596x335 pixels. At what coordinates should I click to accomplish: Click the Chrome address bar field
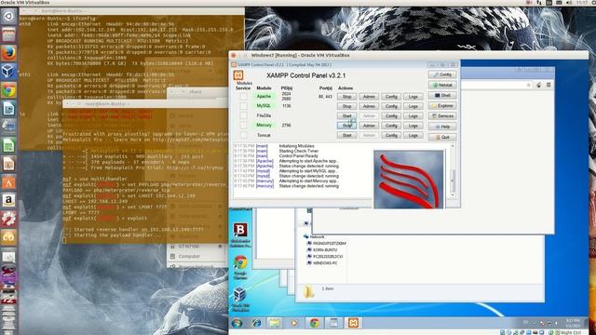[496, 85]
